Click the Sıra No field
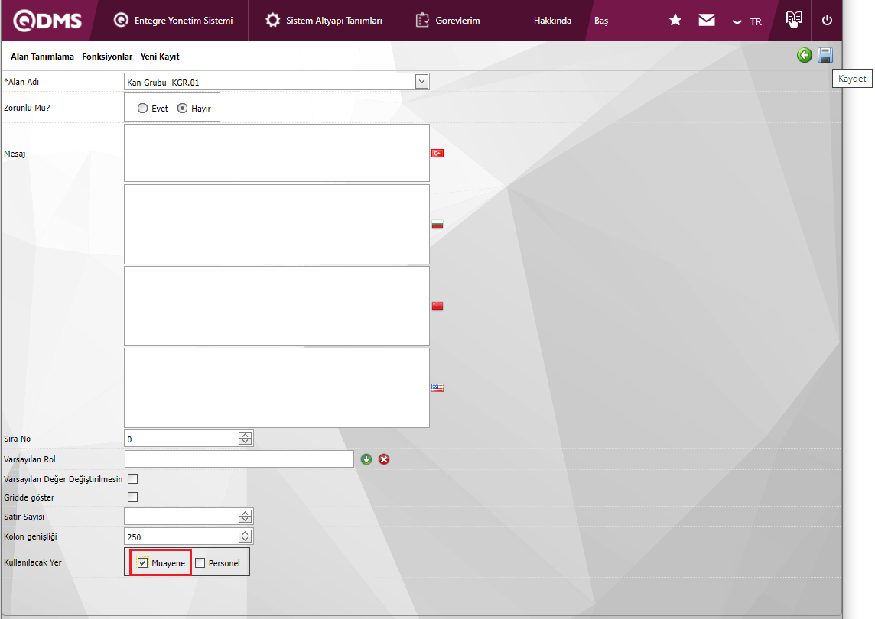 coord(182,439)
